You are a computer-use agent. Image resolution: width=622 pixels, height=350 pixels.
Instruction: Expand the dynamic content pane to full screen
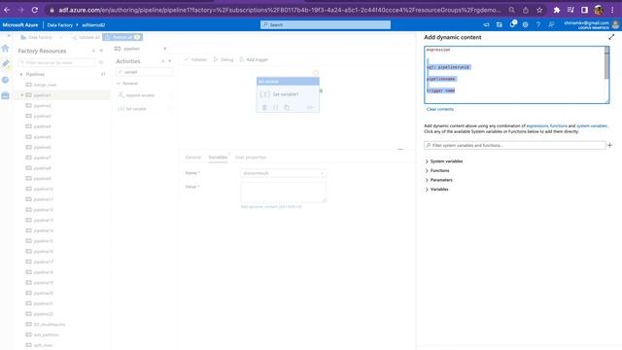[x=611, y=37]
